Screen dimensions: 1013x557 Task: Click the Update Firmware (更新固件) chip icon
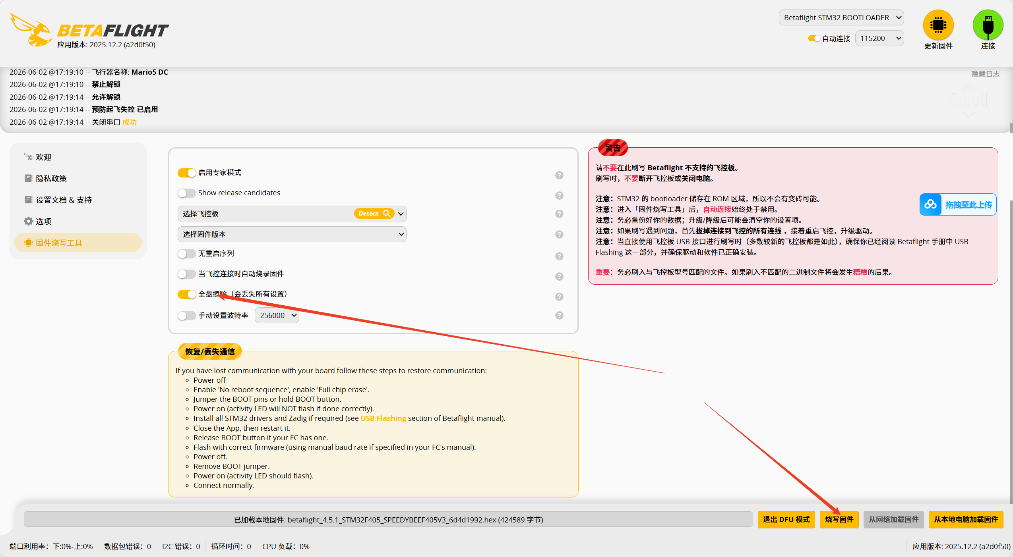pyautogui.click(x=938, y=25)
